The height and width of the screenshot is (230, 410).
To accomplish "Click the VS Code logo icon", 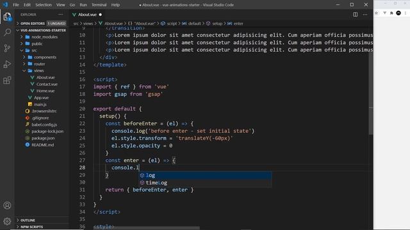I will (x=5, y=4).
